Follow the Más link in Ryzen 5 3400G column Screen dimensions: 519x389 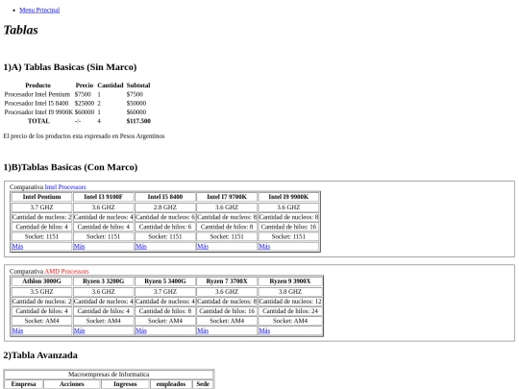pos(141,330)
